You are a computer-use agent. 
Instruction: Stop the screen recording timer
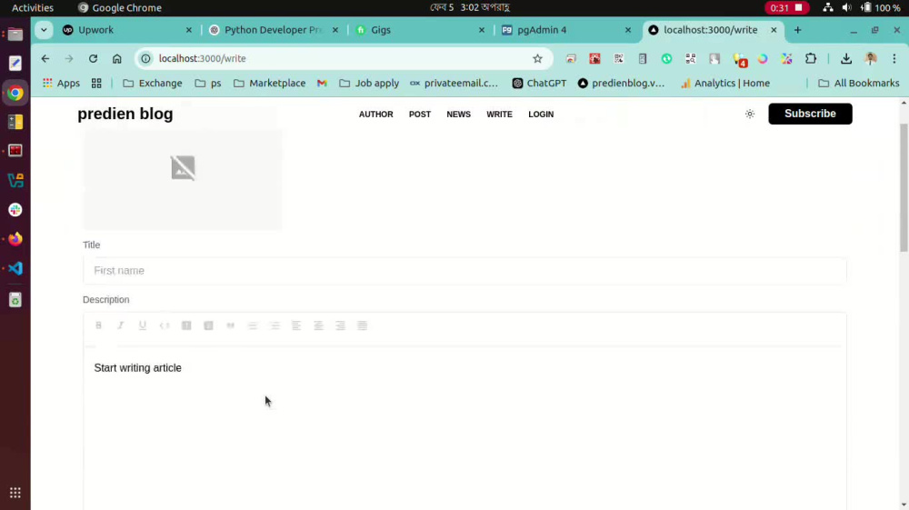pyautogui.click(x=785, y=7)
